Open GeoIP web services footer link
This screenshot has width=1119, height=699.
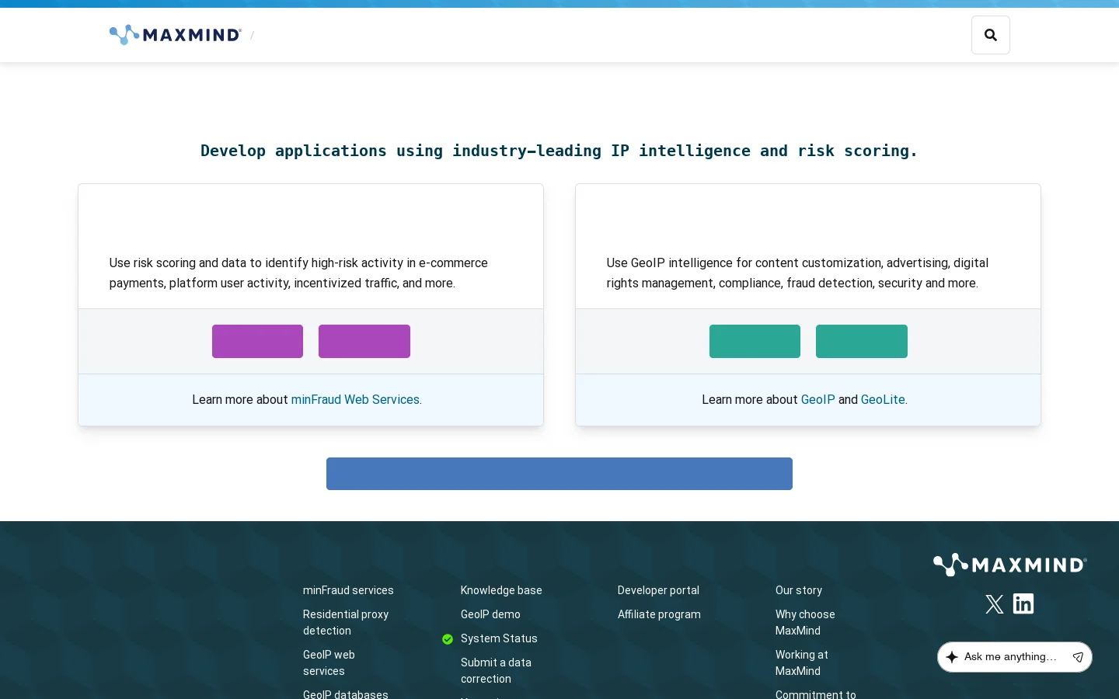[329, 662]
